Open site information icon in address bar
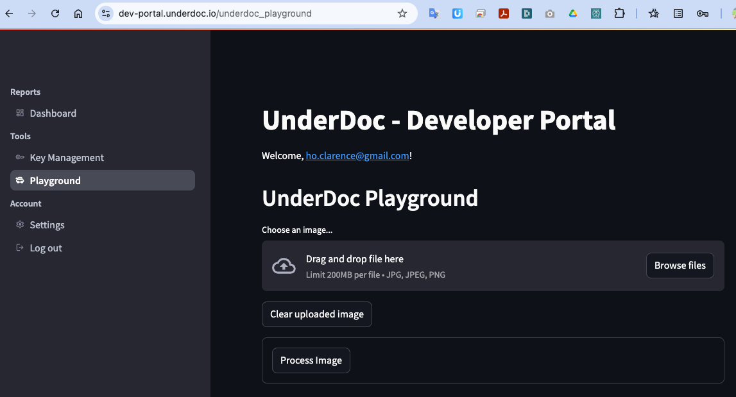This screenshot has width=736, height=397. 106,13
